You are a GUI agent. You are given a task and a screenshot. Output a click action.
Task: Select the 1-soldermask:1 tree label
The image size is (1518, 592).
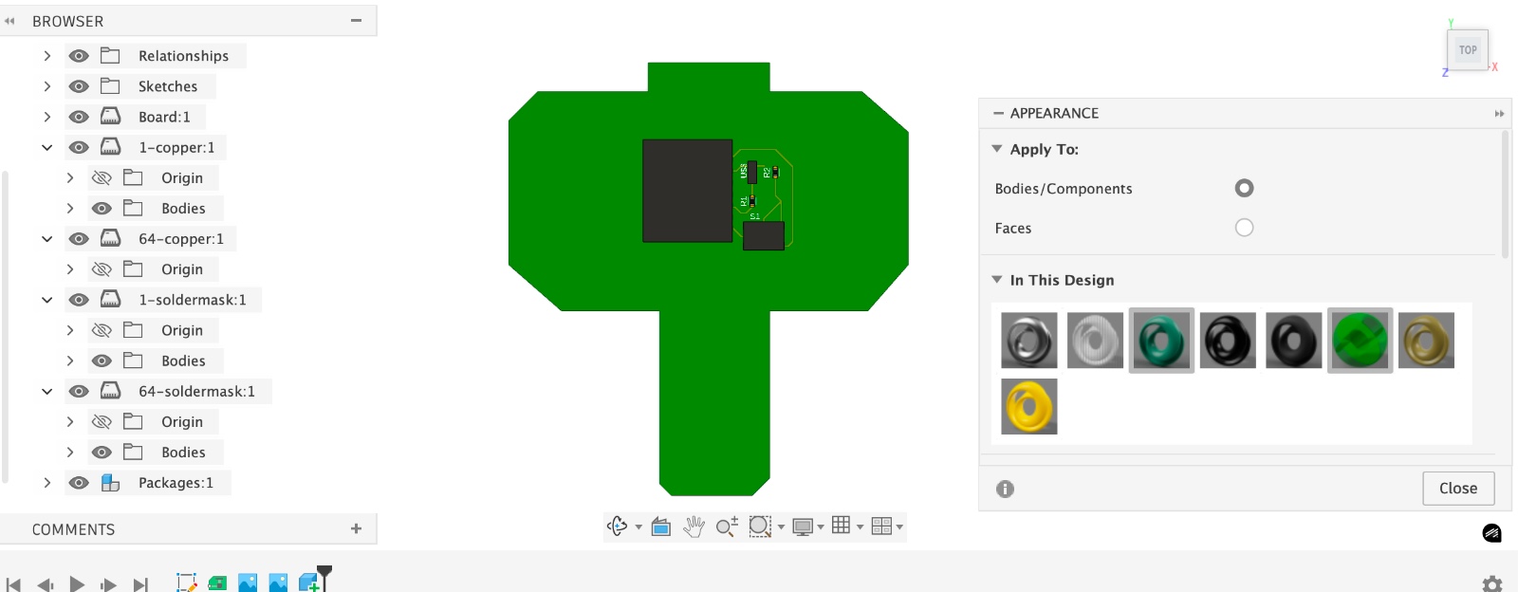(x=193, y=300)
